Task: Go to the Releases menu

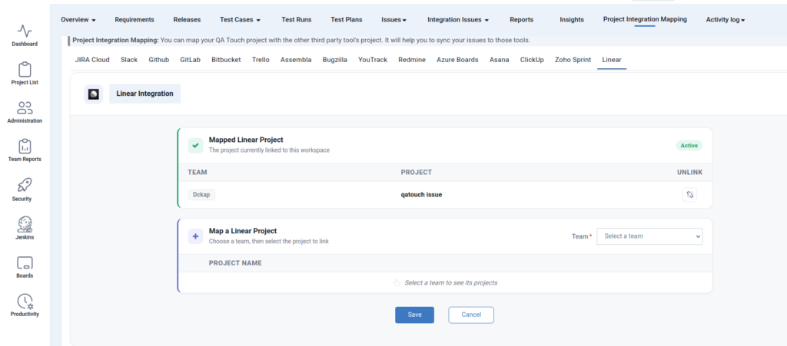Action: tap(187, 19)
